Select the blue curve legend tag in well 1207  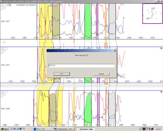pyautogui.click(x=51, y=5)
